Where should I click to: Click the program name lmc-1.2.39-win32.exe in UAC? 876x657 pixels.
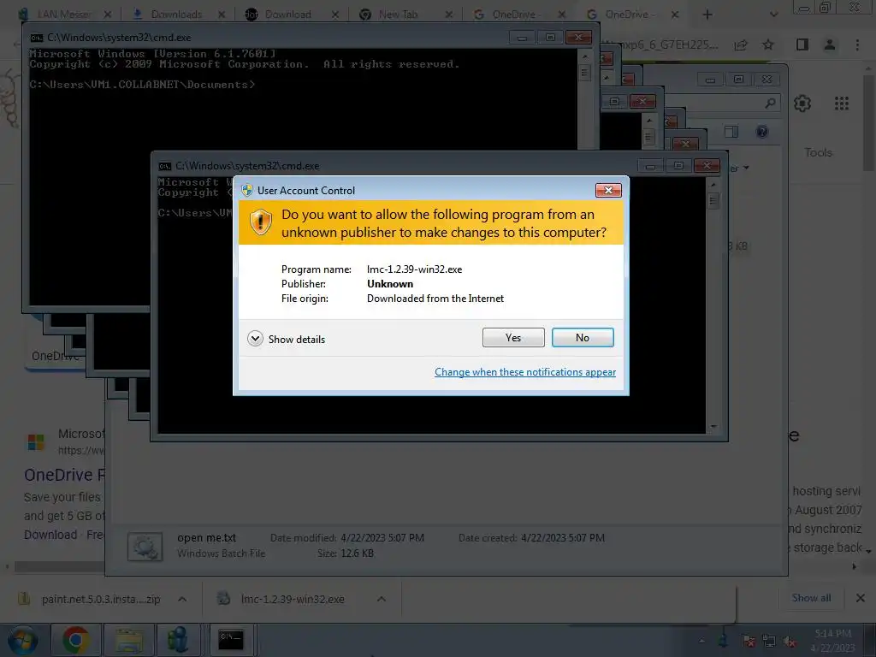415,269
